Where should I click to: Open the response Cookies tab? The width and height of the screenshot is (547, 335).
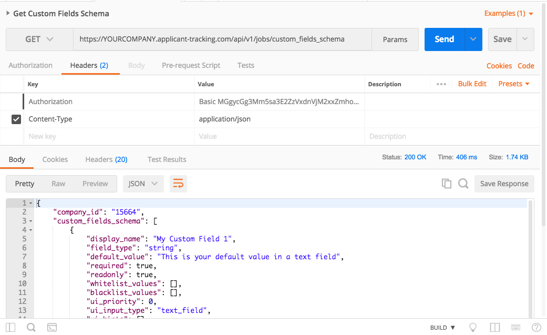[x=55, y=160]
